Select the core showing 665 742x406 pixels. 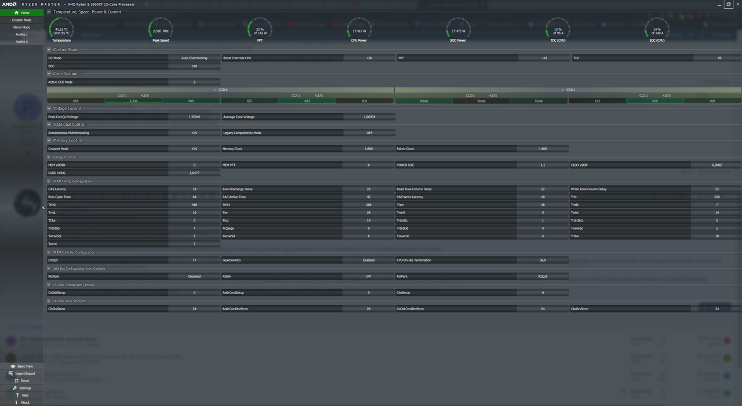point(75,101)
